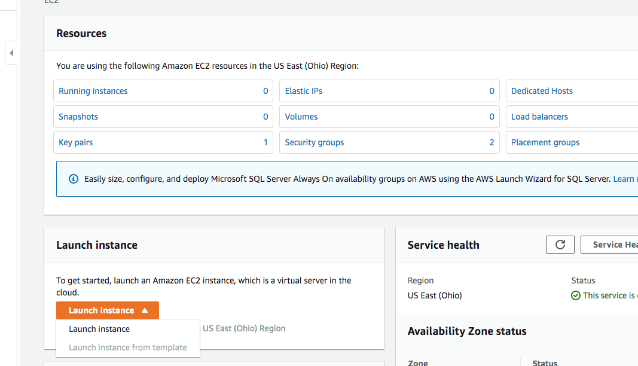Click the info icon in the SQL Server banner
638x366 pixels.
tap(73, 178)
